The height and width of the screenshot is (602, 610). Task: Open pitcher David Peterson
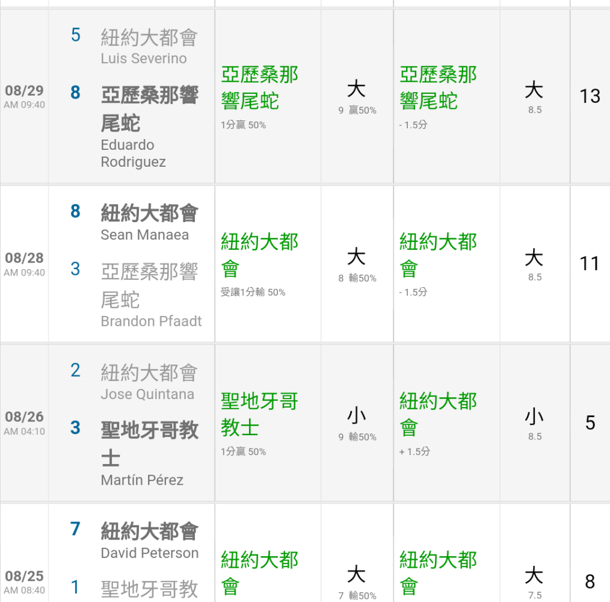pyautogui.click(x=149, y=553)
